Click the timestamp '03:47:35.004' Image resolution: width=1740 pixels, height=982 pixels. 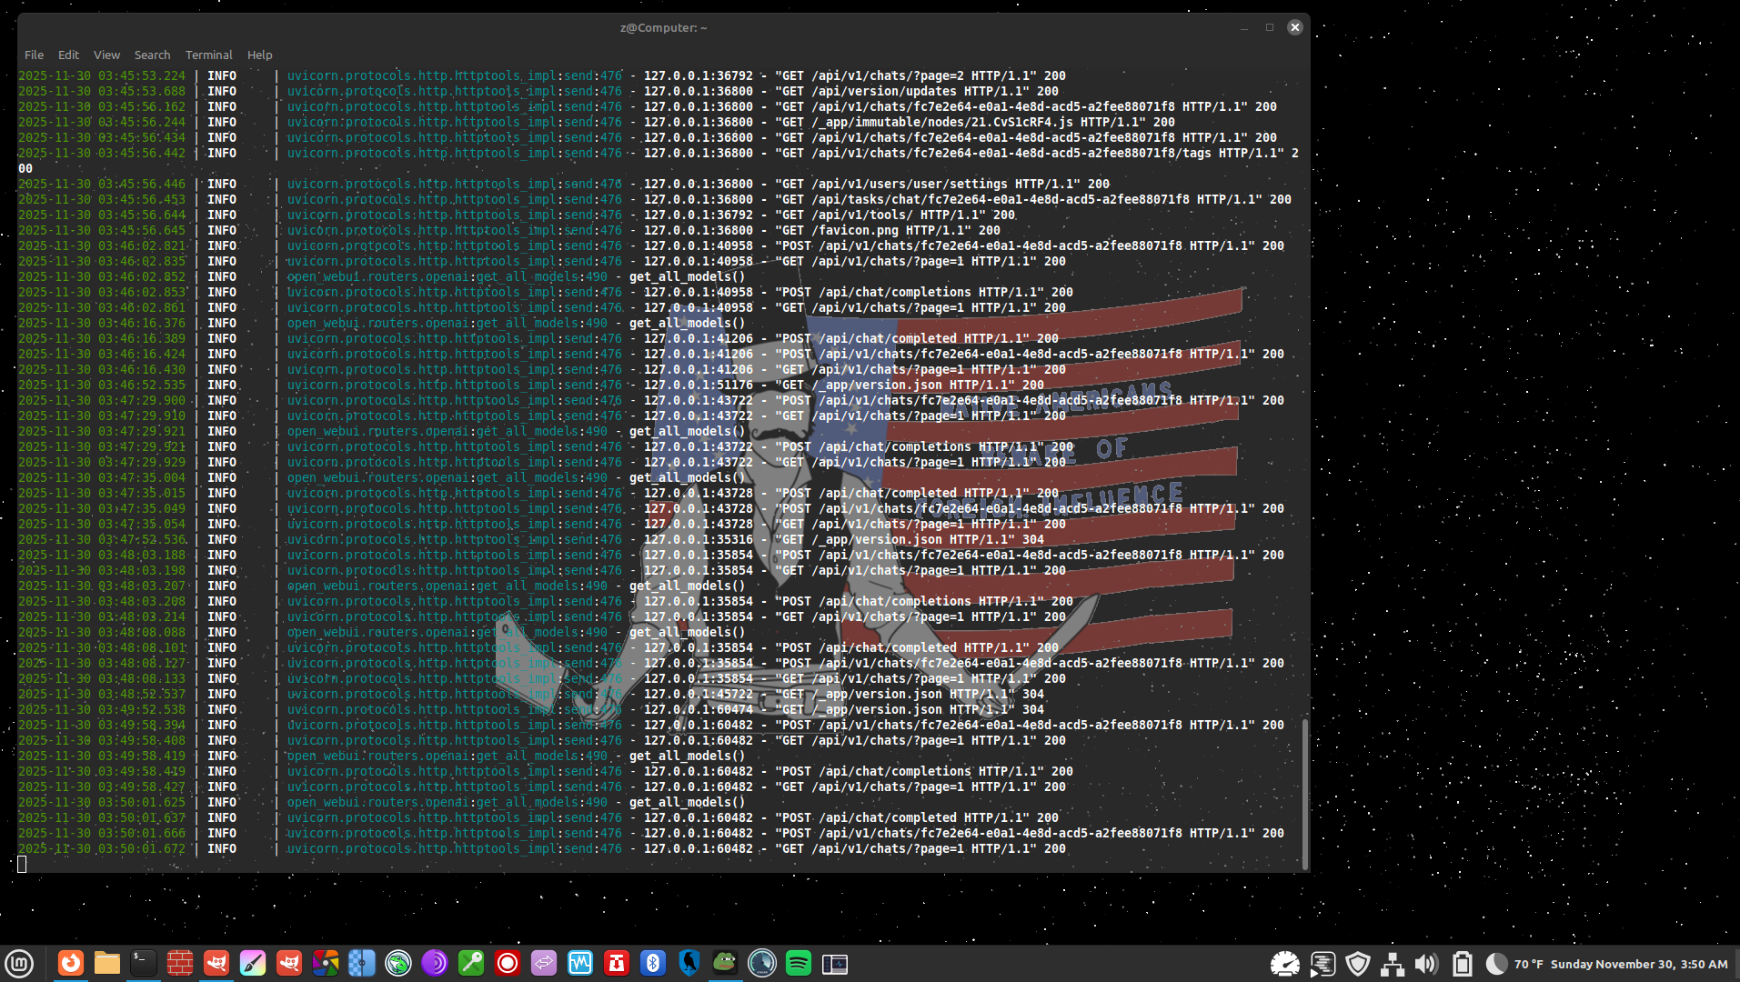(142, 477)
